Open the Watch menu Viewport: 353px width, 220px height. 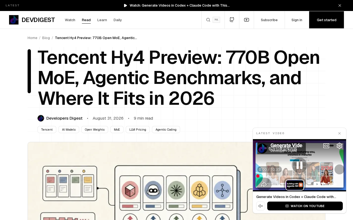(x=70, y=20)
